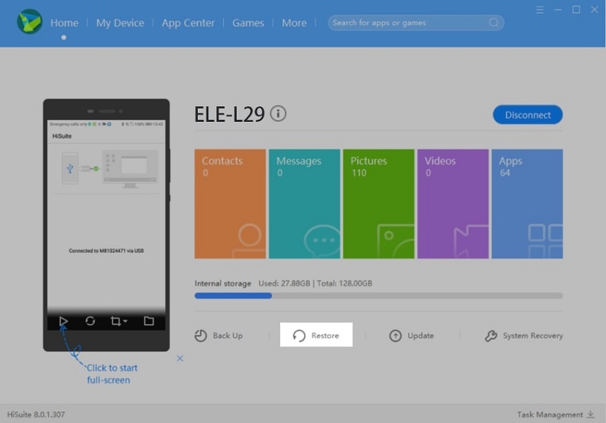Switch to My Device tab
The height and width of the screenshot is (423, 606).
(120, 23)
